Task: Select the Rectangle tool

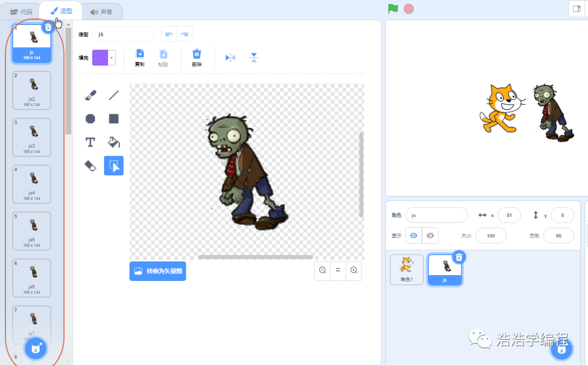Action: tap(114, 119)
